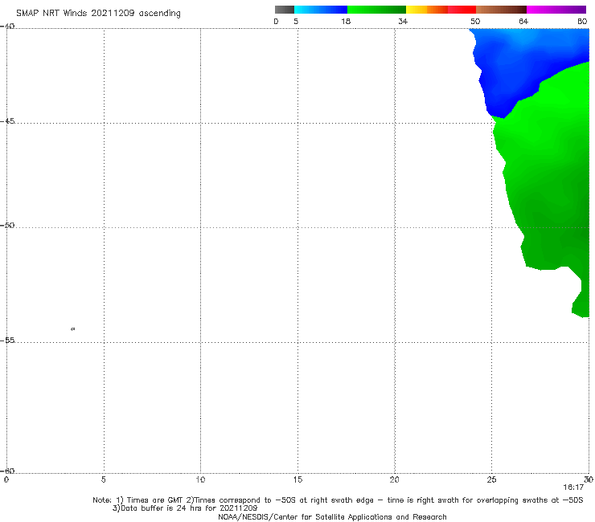The height and width of the screenshot is (522, 595).
Task: Click the longitude label '15' on bottom axis
Action: pyautogui.click(x=297, y=480)
